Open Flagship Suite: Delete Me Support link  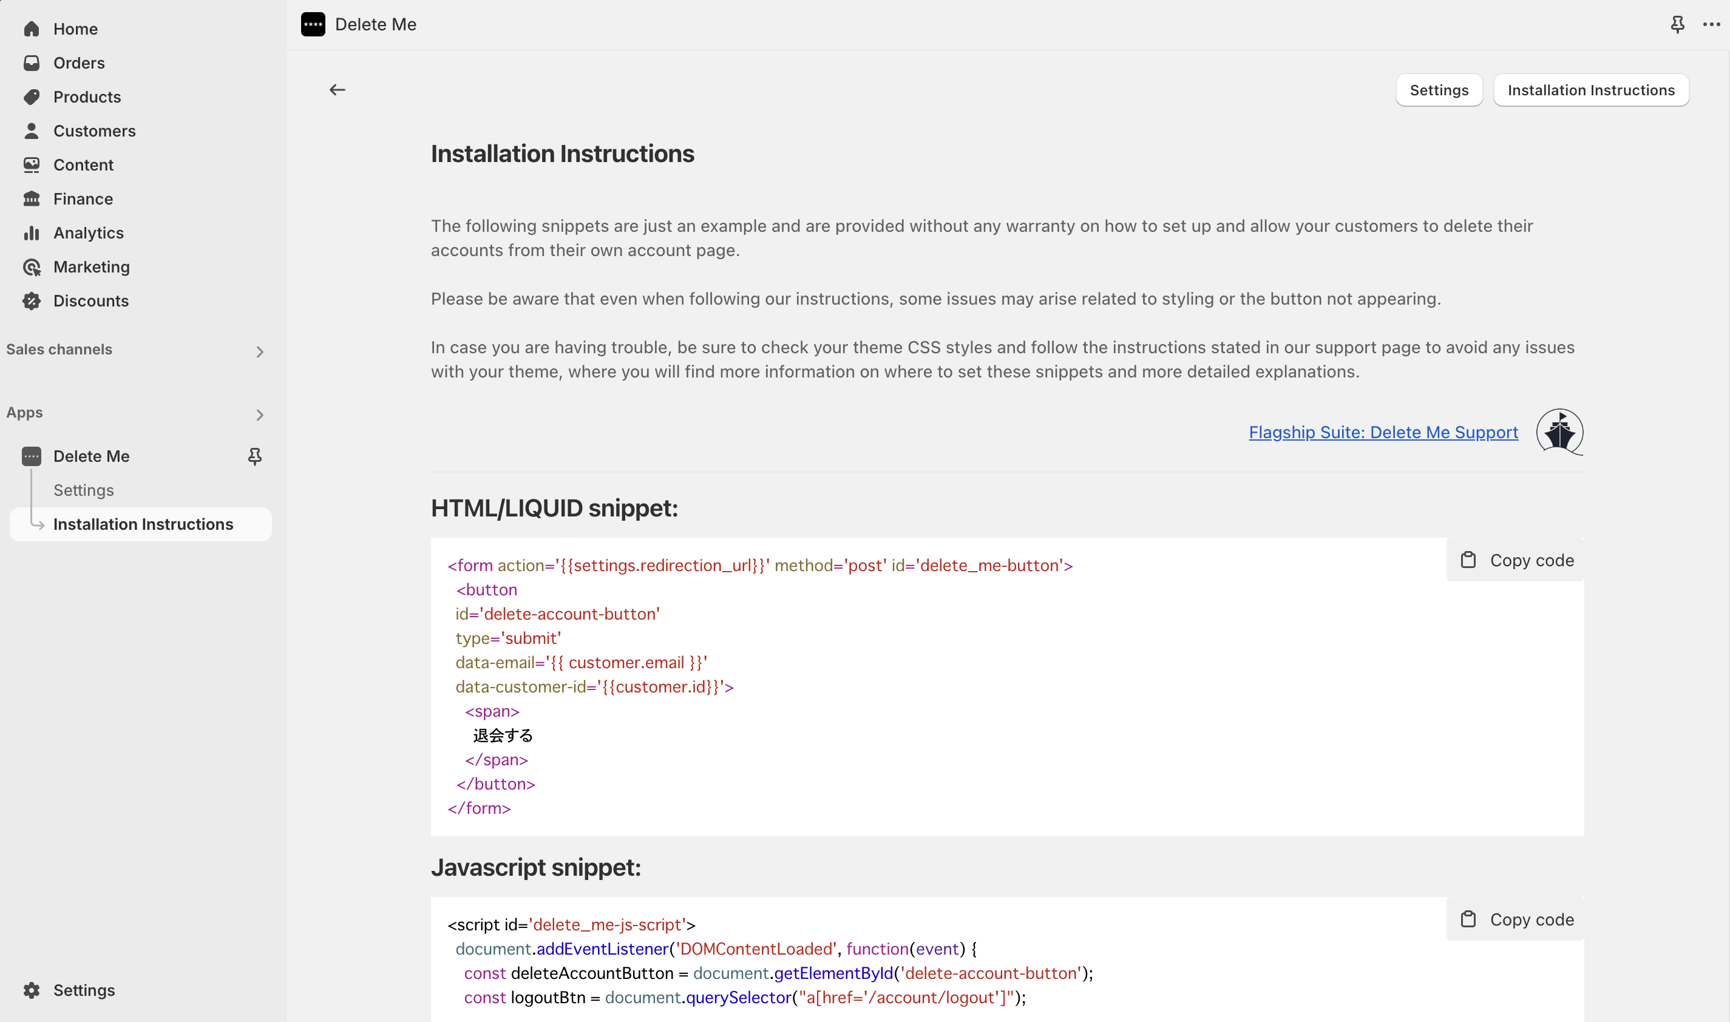point(1383,432)
